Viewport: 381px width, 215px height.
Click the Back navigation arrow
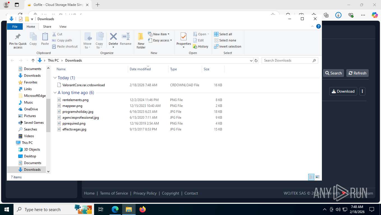(12, 60)
